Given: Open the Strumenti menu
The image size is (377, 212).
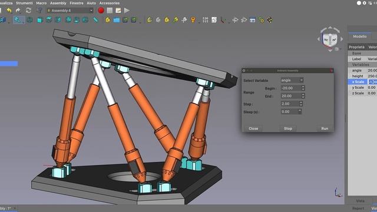Looking at the screenshot, I should 24,3.
